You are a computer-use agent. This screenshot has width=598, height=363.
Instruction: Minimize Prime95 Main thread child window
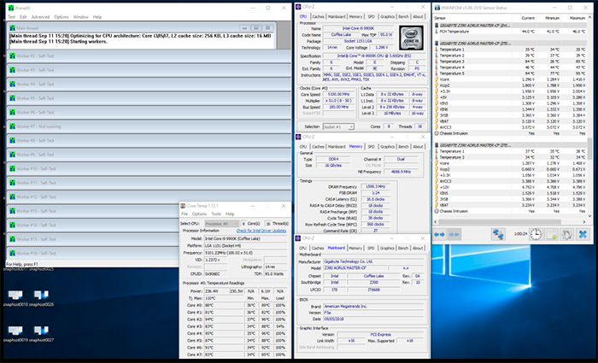pyautogui.click(x=244, y=28)
